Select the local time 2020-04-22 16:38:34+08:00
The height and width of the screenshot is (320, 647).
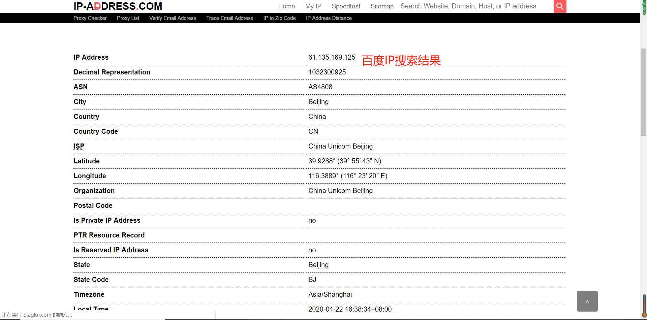click(x=350, y=309)
